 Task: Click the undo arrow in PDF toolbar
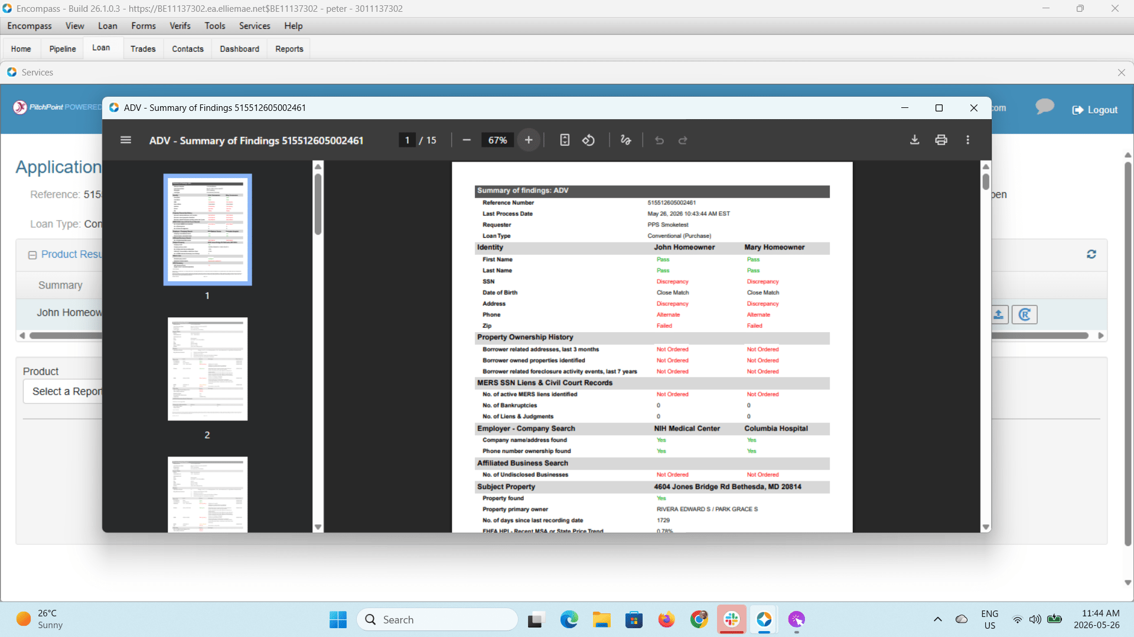point(659,140)
